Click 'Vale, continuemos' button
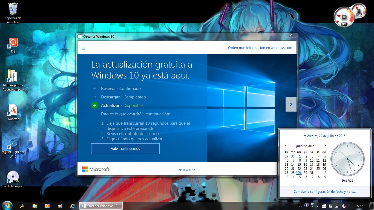Screen dimensions: 374x210 [x=125, y=148]
